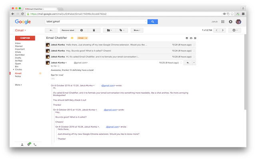Screen dimensions: 256x160
Task: Reply using the reply arrow button
Action: pyautogui.click(x=188, y=63)
